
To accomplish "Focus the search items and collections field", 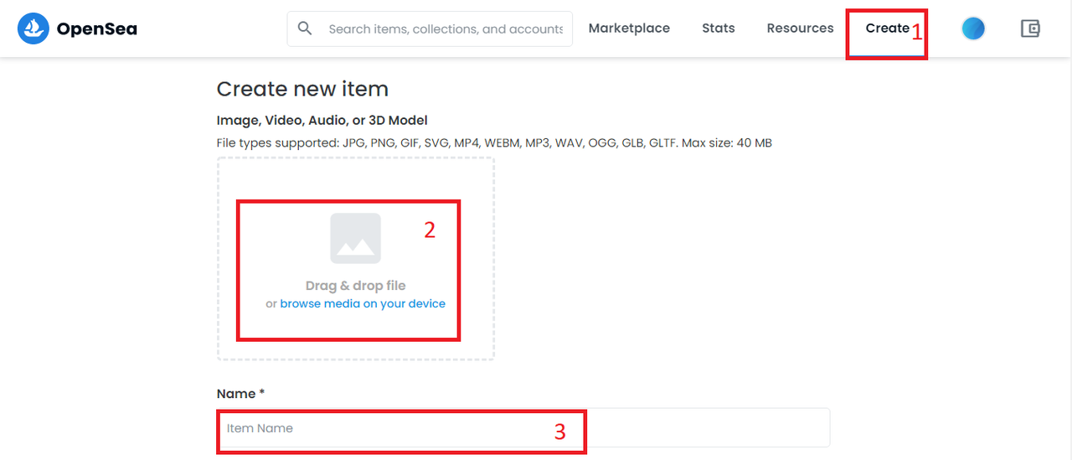I will tap(445, 28).
